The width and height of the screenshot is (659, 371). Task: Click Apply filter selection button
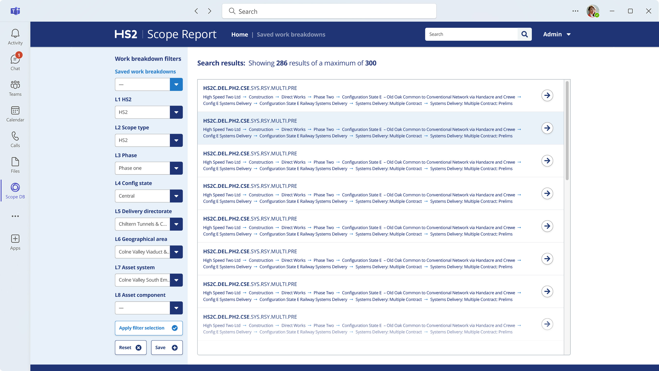coord(149,328)
